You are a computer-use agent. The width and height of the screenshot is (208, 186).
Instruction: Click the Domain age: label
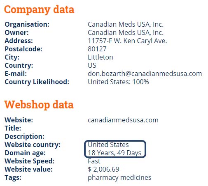[25, 153]
